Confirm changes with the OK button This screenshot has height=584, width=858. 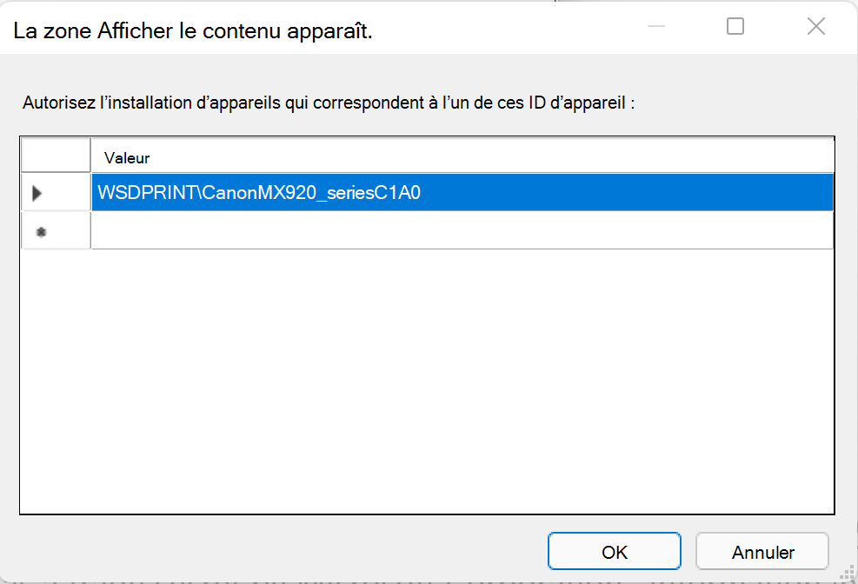614,550
